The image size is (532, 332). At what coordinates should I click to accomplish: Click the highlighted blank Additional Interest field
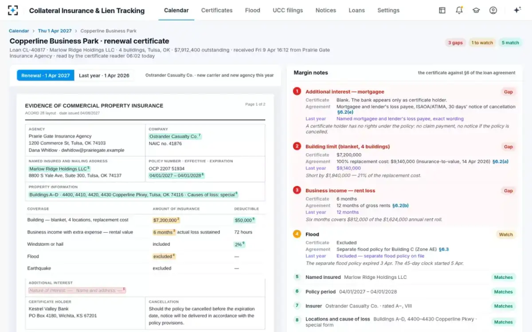coord(78,290)
